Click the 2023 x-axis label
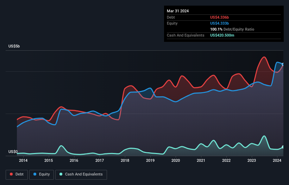This screenshot has width=289, height=185. coord(252,160)
